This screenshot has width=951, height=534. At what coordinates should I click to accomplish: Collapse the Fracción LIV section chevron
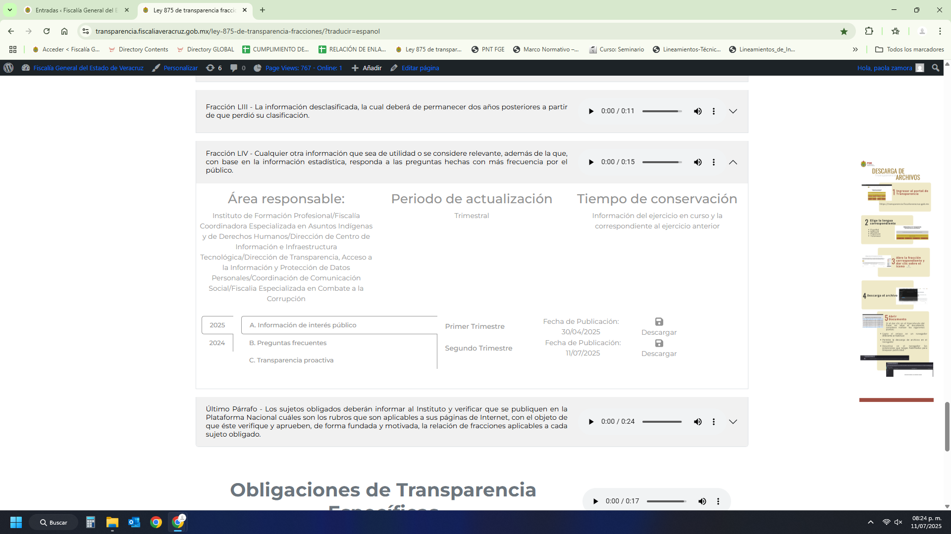click(x=733, y=162)
